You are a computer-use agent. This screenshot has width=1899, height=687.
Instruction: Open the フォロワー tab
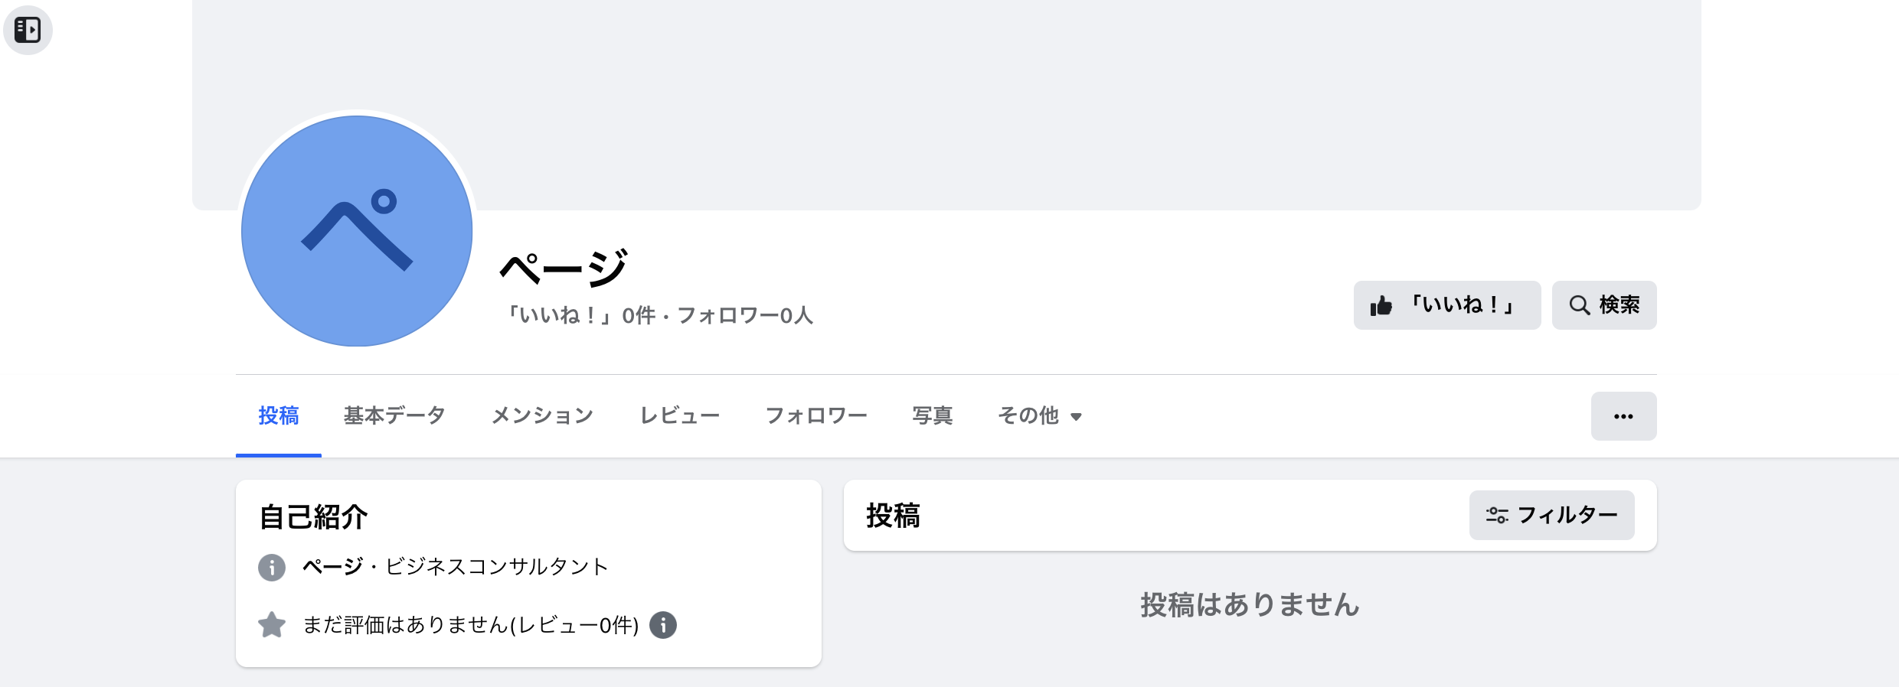(x=816, y=415)
